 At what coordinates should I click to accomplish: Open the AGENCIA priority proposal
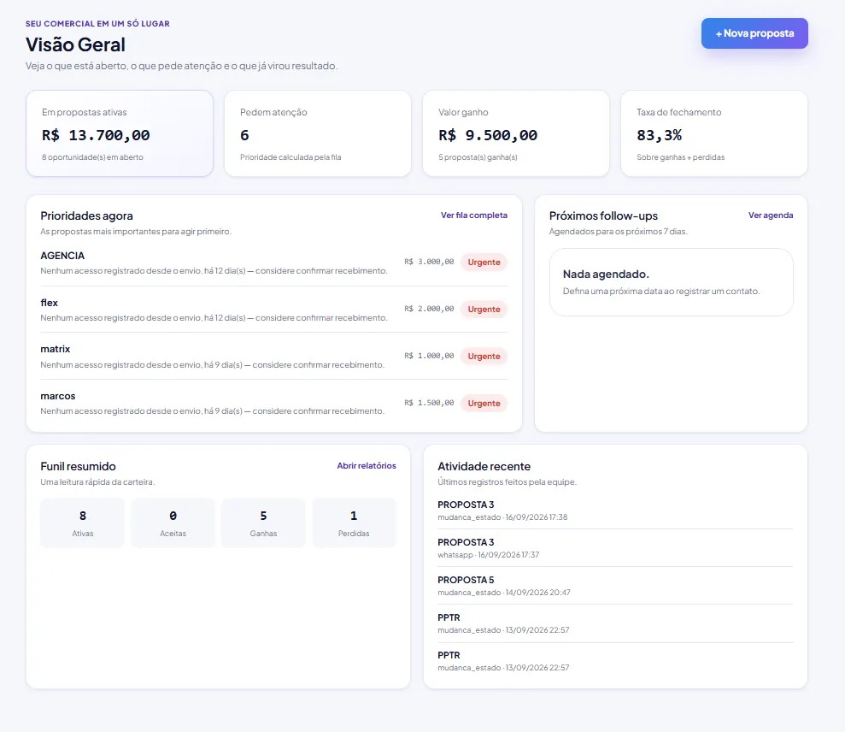pyautogui.click(x=273, y=263)
